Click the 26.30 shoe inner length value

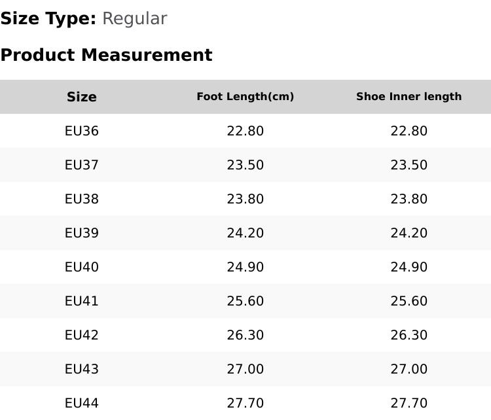click(x=409, y=335)
